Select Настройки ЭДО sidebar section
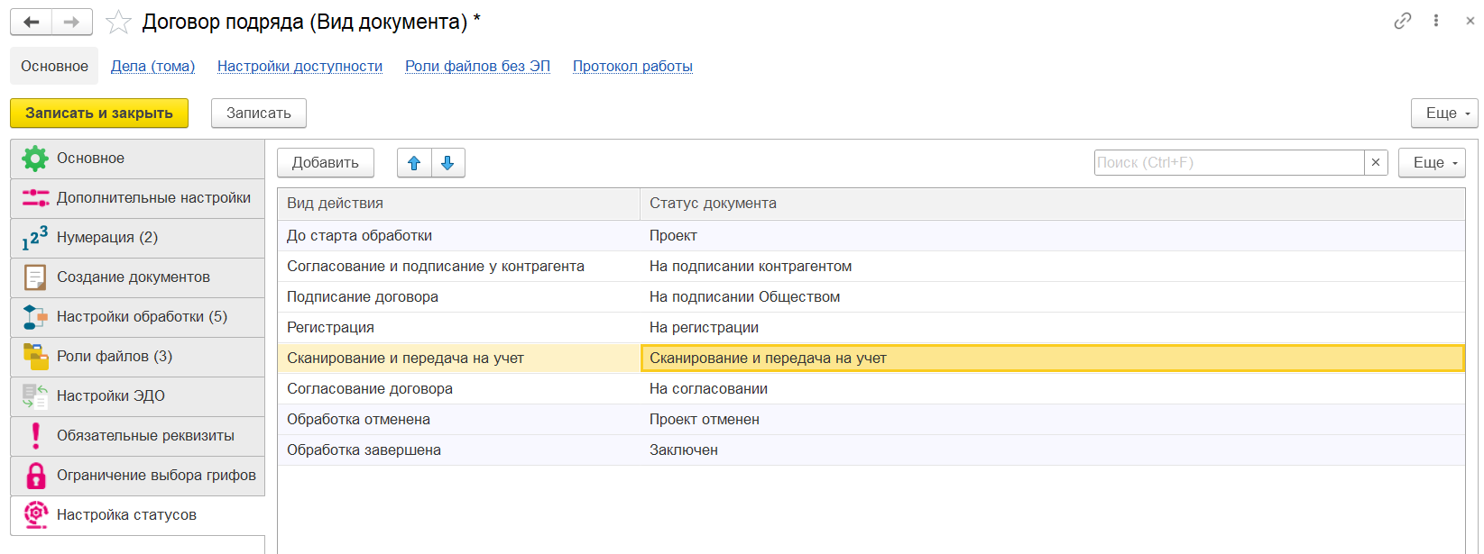Image resolution: width=1484 pixels, height=554 pixels. [x=137, y=396]
